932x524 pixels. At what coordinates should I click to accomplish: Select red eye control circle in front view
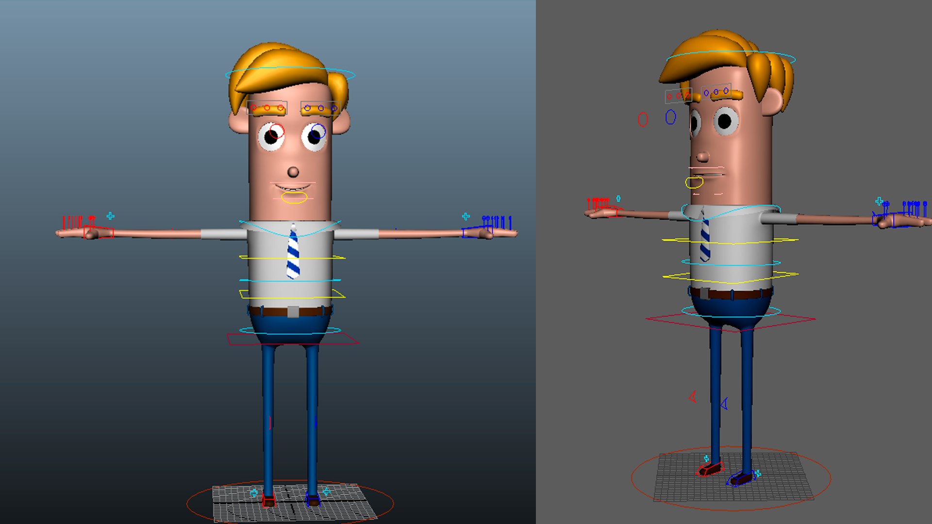pos(277,131)
